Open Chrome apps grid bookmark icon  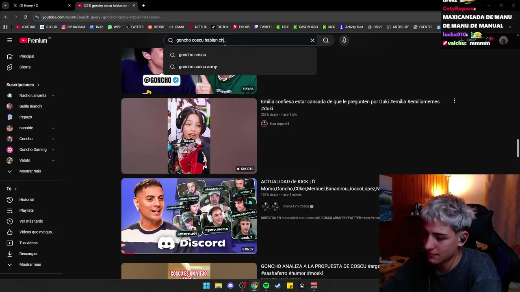click(5, 27)
